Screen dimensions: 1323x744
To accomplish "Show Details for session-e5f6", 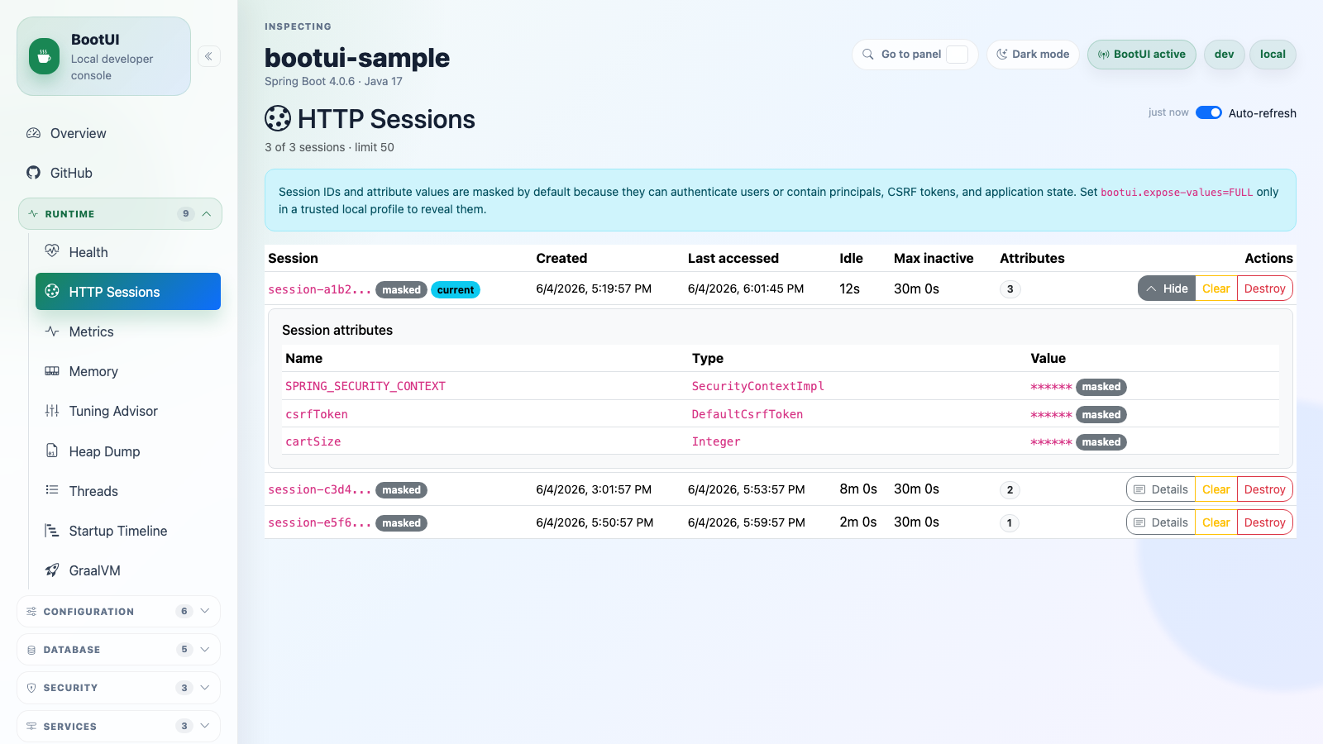I will pos(1161,522).
